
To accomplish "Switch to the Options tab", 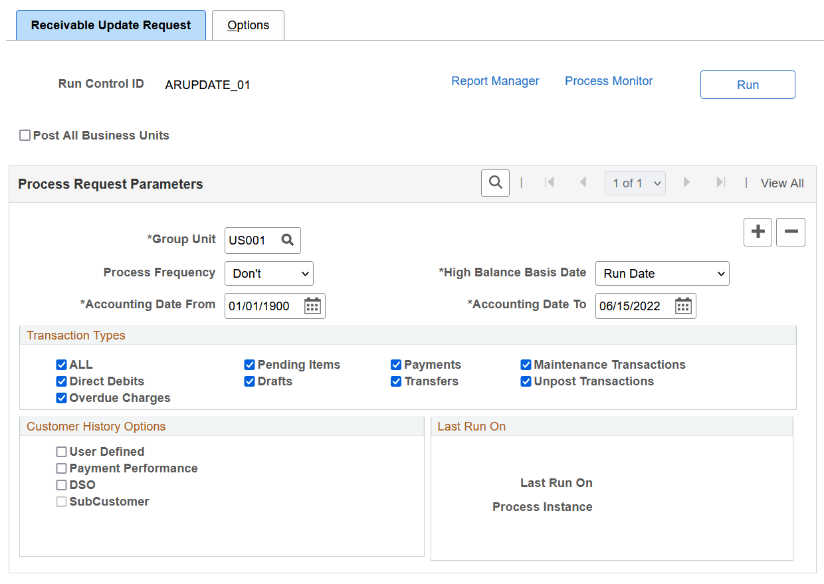I will click(x=248, y=25).
